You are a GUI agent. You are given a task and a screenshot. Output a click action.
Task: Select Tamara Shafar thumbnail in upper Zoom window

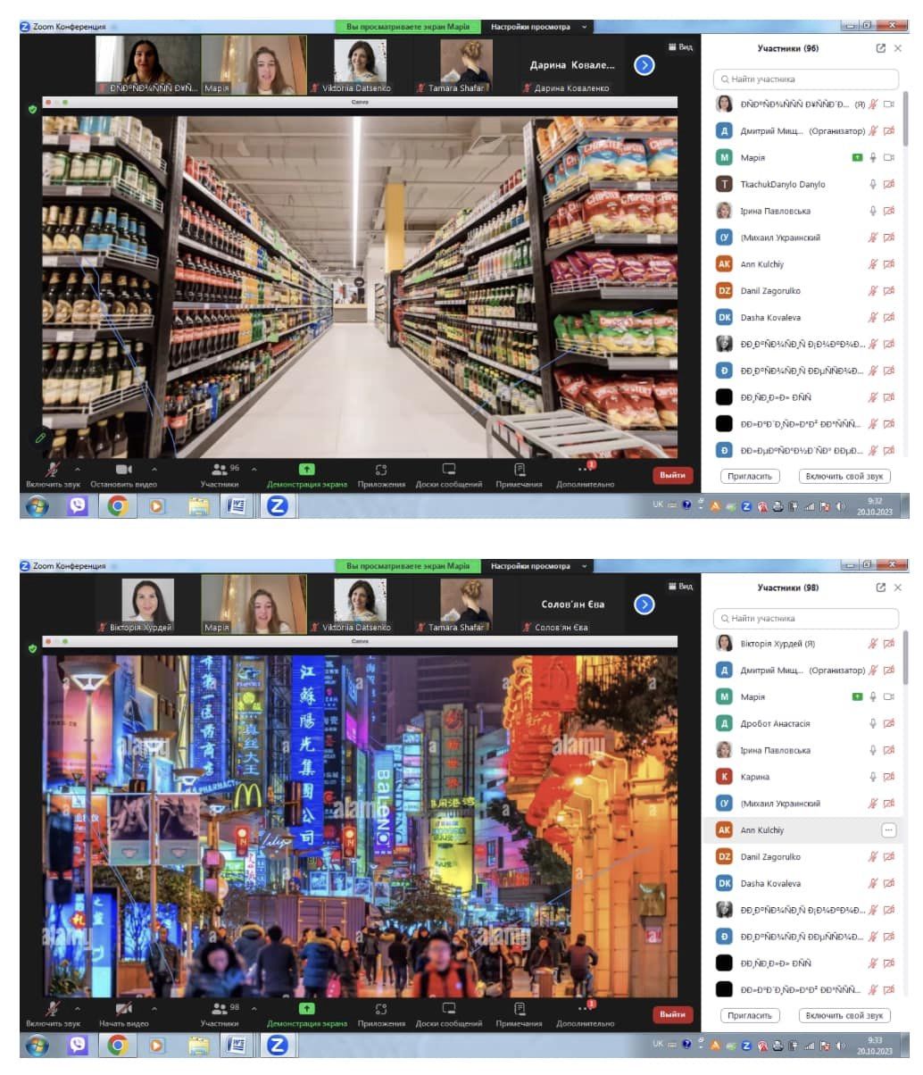coord(466,65)
